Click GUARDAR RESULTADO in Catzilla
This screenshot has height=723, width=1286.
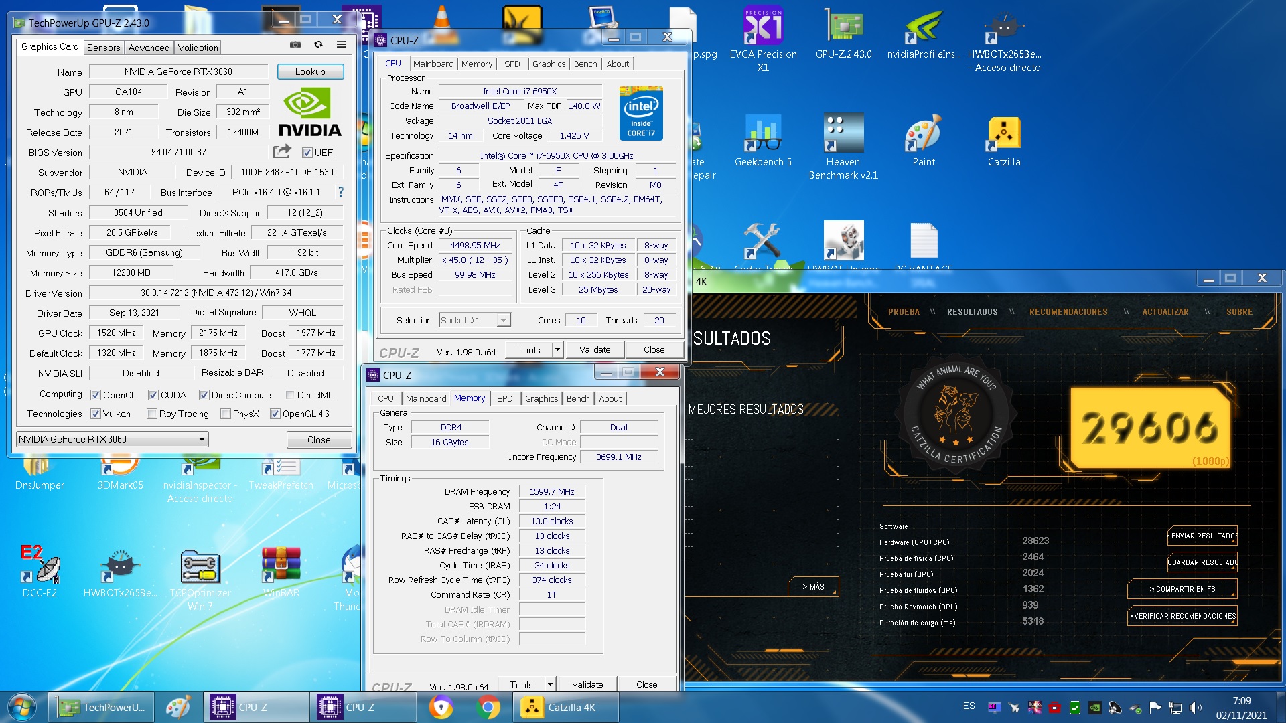(x=1204, y=562)
